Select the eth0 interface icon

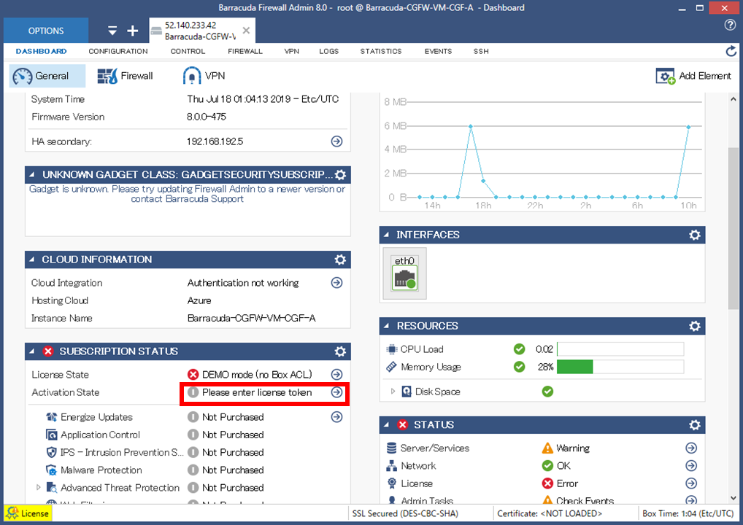[x=404, y=273]
